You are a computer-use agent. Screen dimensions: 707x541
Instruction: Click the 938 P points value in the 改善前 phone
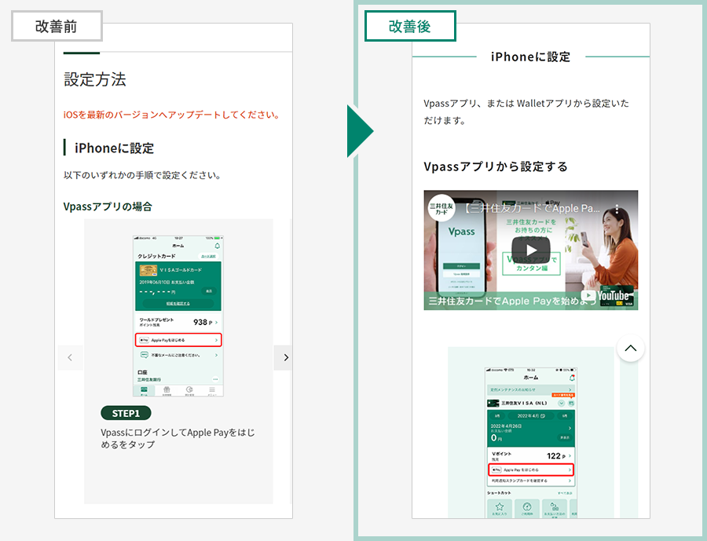(x=203, y=322)
